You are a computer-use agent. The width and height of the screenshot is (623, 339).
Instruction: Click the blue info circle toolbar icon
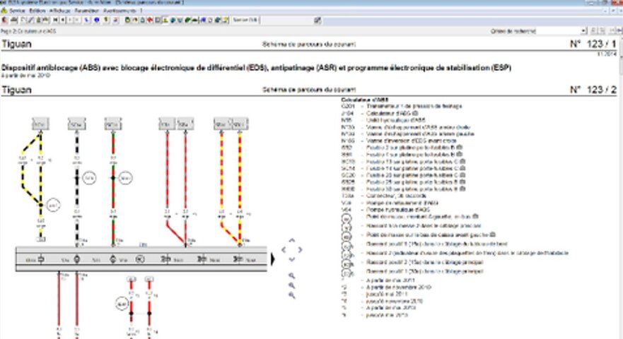point(96,20)
